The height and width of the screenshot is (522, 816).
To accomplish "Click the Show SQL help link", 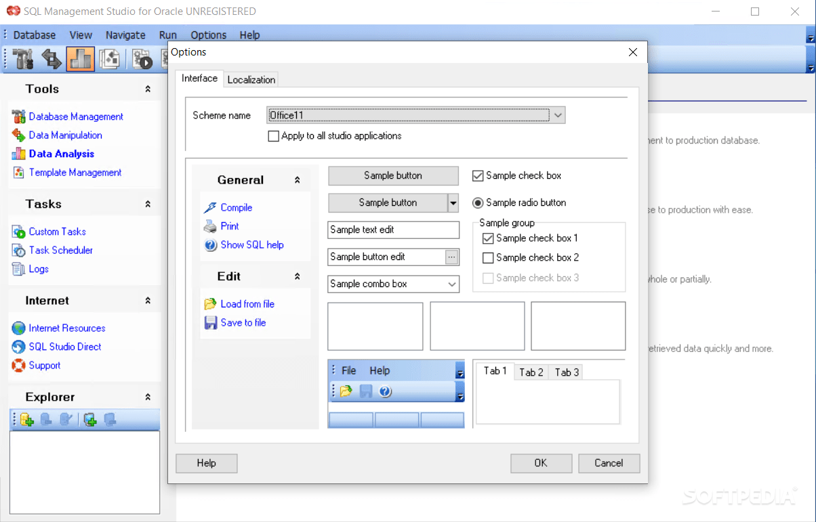I will pos(251,244).
